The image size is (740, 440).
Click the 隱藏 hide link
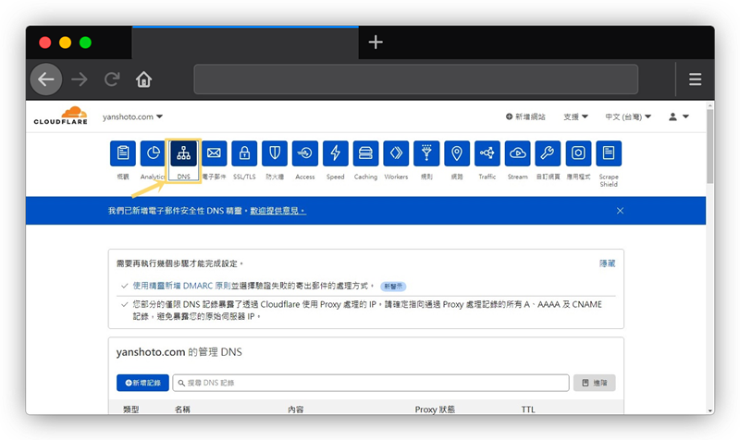608,263
